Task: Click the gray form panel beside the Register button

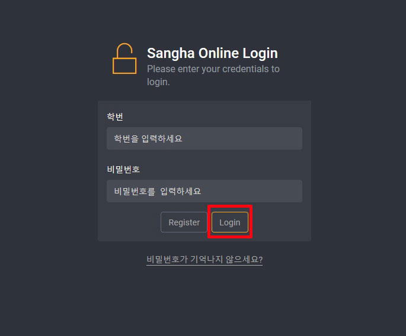Action: click(x=129, y=222)
